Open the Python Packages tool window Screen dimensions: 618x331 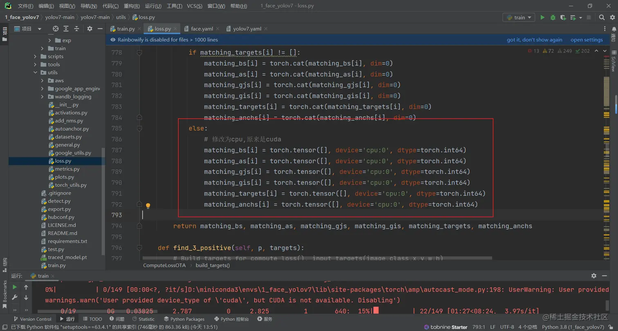tap(184, 319)
